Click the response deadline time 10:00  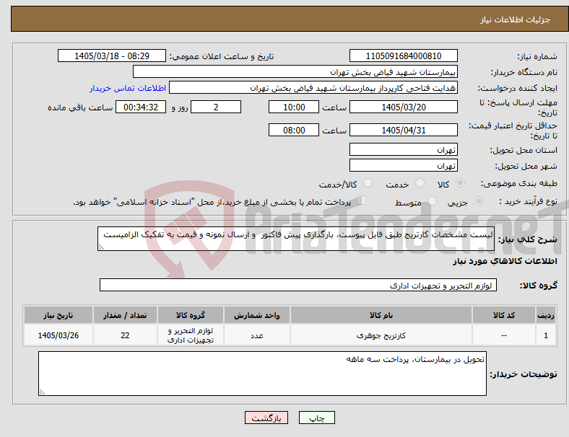pyautogui.click(x=294, y=107)
